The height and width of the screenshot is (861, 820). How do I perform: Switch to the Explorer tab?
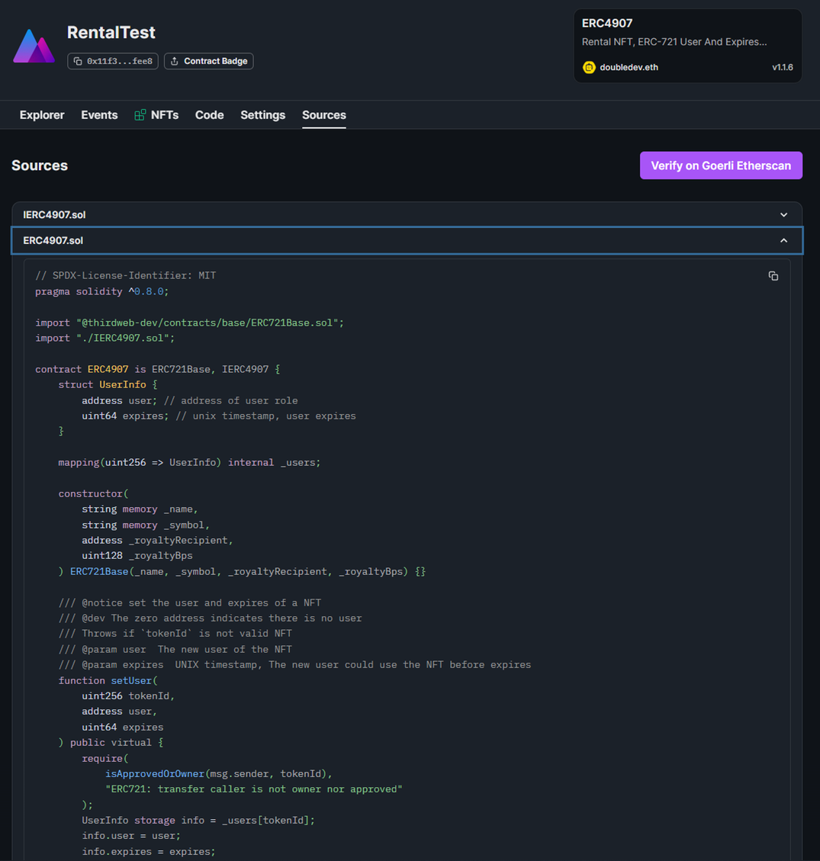pyautogui.click(x=42, y=115)
